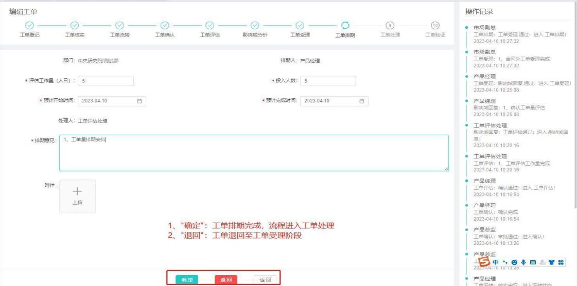Click step 9 工单处理 circle icon
The height and width of the screenshot is (286, 577).
coord(391,25)
